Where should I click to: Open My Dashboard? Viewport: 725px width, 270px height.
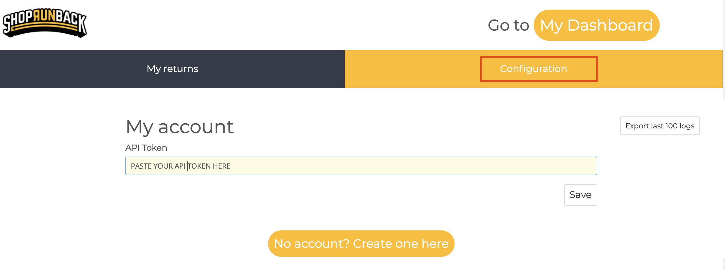pyautogui.click(x=596, y=25)
